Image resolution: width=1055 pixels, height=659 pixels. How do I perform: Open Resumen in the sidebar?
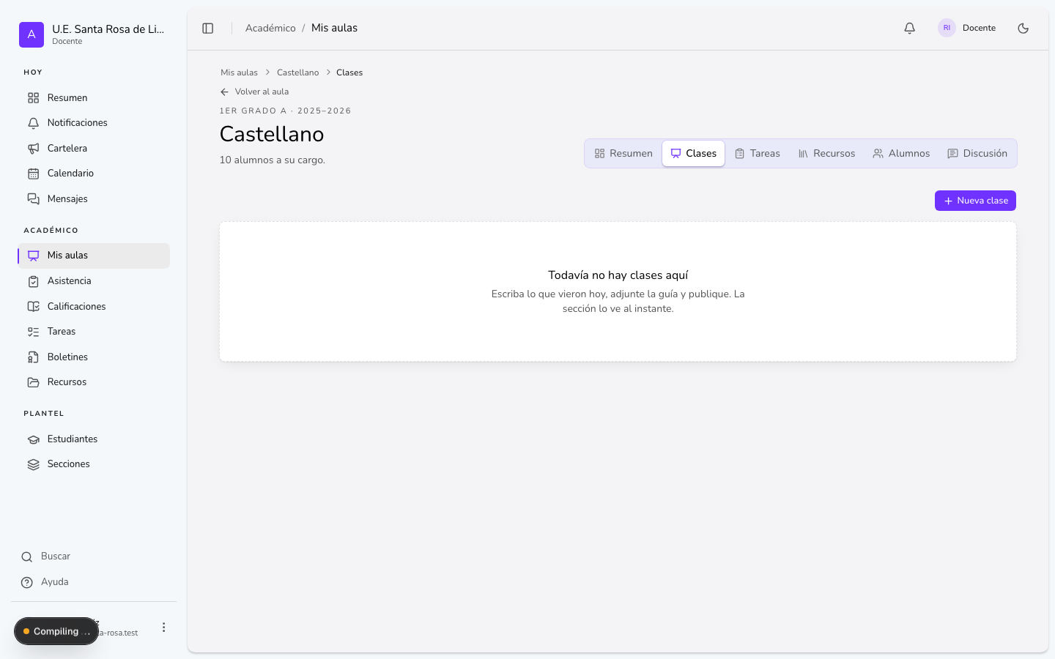point(94,98)
